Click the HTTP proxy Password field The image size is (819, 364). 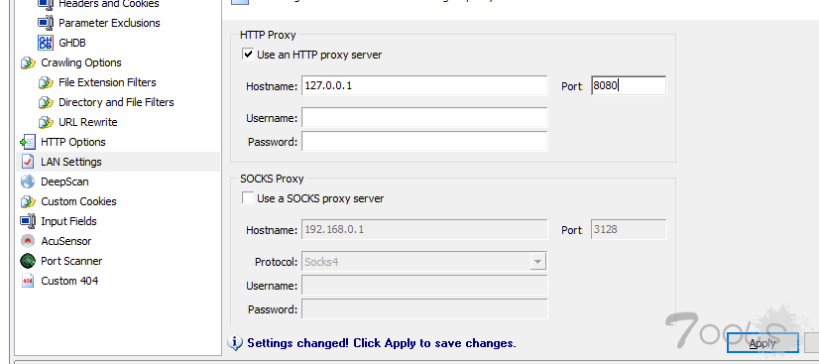coord(424,141)
